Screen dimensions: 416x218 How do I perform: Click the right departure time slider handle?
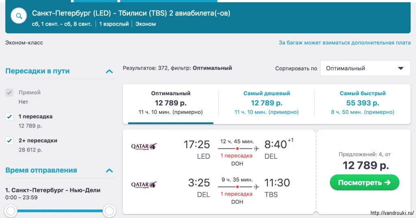pos(109,211)
